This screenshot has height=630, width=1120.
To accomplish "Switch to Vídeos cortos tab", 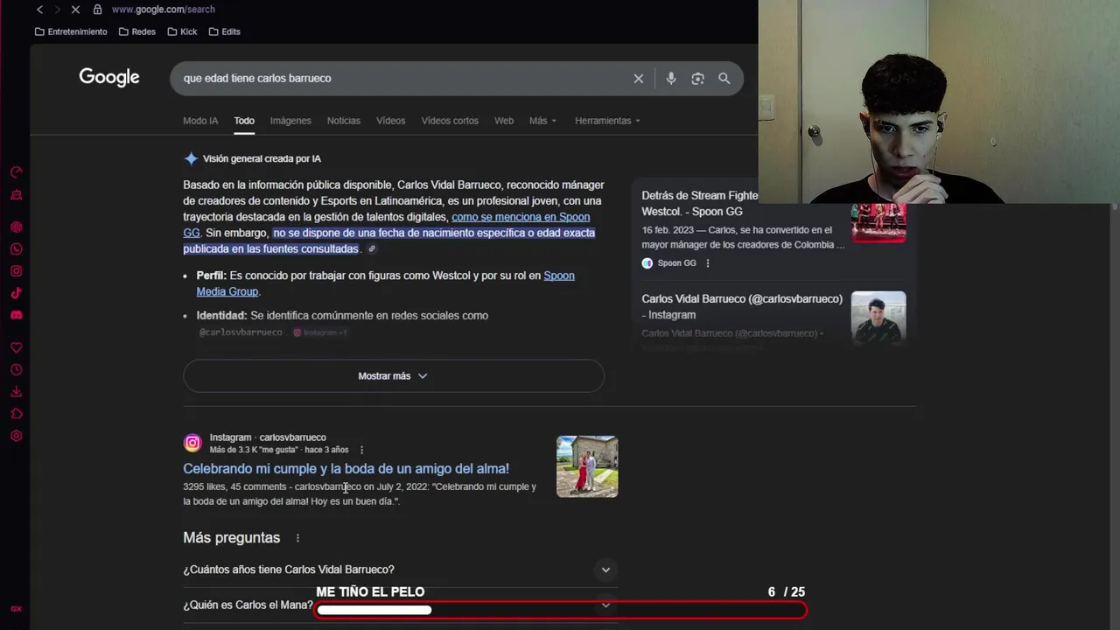I will tap(450, 121).
